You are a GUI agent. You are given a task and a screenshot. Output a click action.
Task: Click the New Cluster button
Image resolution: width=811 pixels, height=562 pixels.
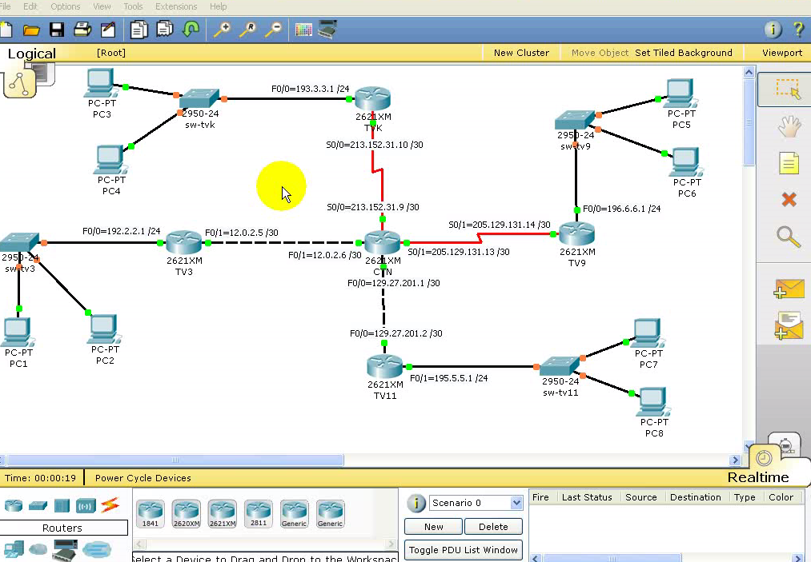520,53
